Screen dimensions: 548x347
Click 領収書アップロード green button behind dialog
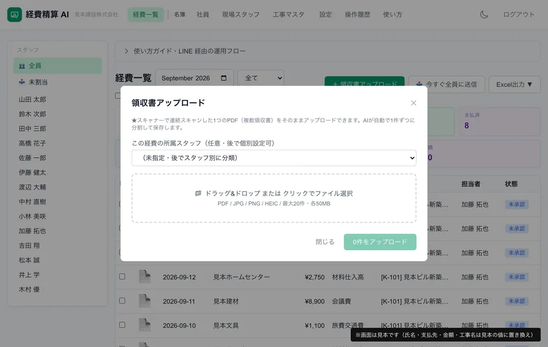[365, 81]
